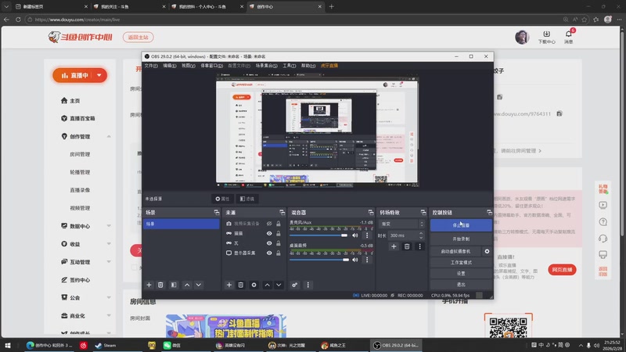The height and width of the screenshot is (352, 626).
Task: Toggle lock on the 显示器采集 source
Action: [x=279, y=253]
